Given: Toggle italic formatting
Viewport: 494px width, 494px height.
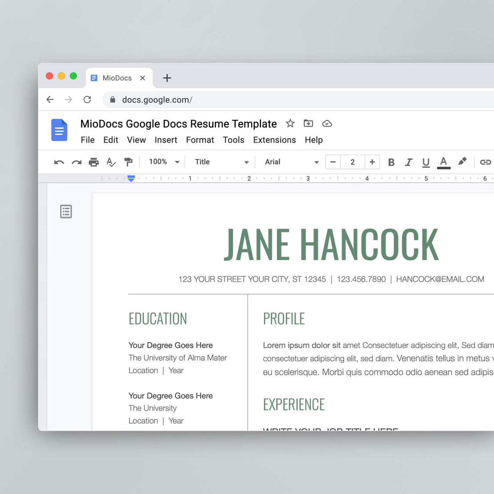Looking at the screenshot, I should coord(409,162).
